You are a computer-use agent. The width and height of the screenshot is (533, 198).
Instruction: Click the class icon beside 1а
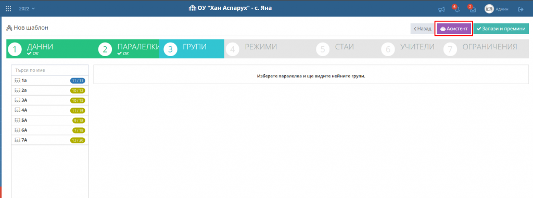click(x=17, y=81)
